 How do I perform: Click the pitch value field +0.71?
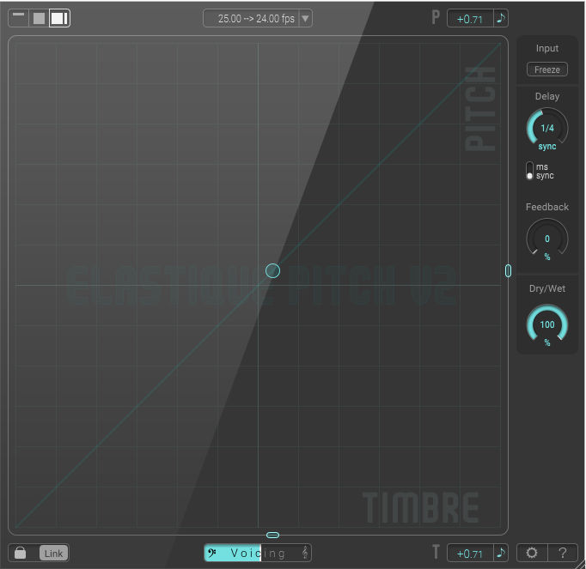tap(470, 18)
